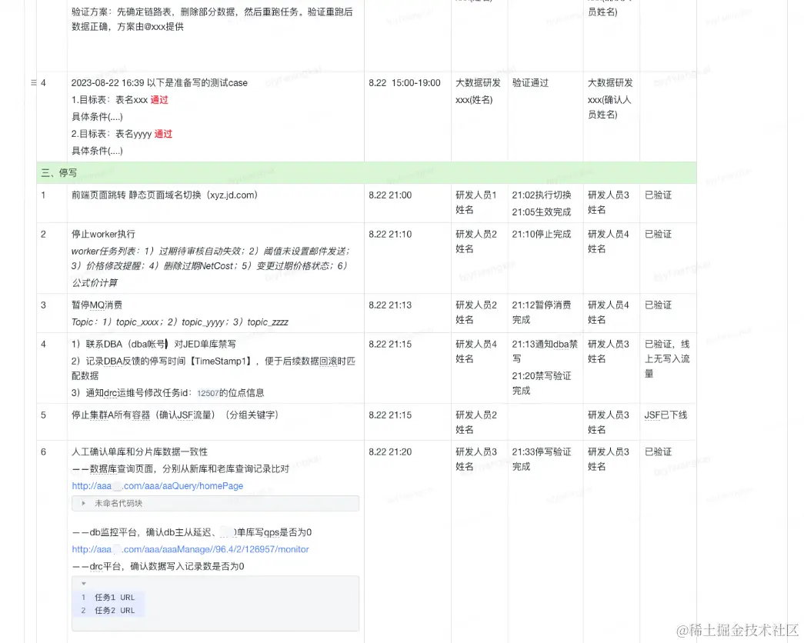Click the 21:02执行切换 text

542,195
